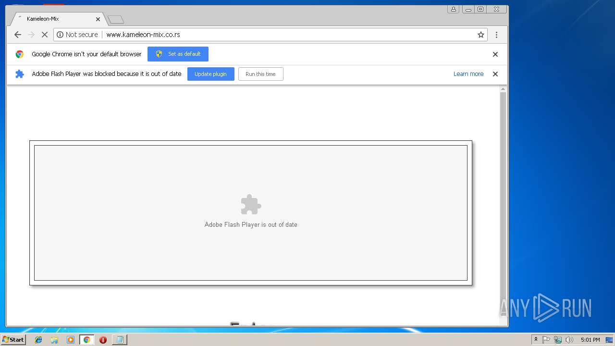Click the 5:01 PM clock

pyautogui.click(x=590, y=340)
